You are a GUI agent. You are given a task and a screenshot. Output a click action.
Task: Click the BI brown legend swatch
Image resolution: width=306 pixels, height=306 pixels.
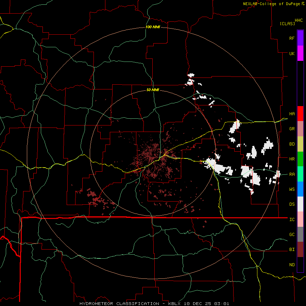300,250
